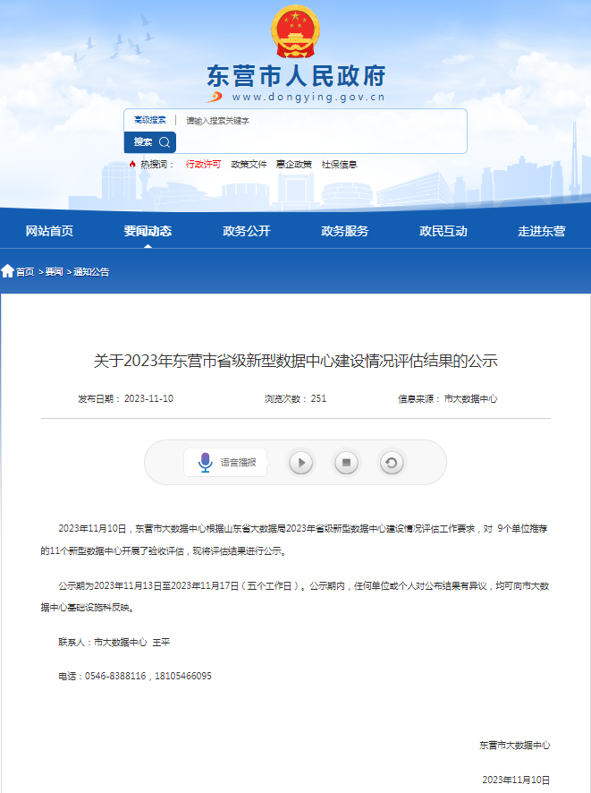
Task: Focus the search keyword input field
Action: (320, 120)
